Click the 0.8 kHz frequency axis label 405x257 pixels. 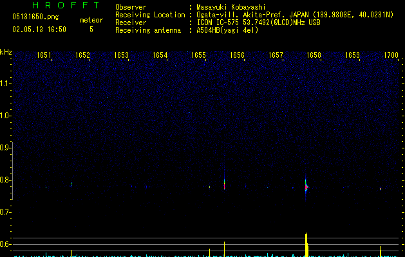point(5,180)
